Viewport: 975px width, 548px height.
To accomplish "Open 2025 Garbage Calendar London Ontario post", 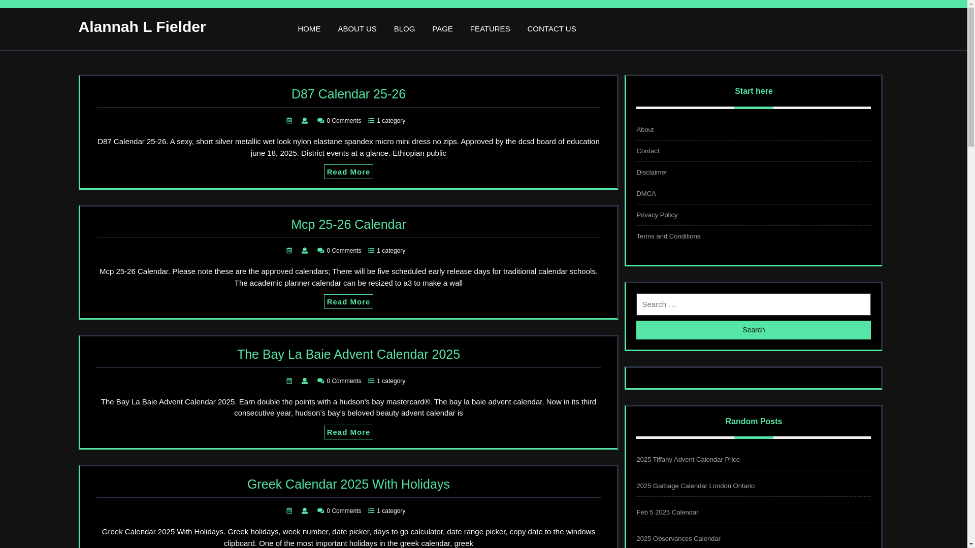I will coord(695,486).
